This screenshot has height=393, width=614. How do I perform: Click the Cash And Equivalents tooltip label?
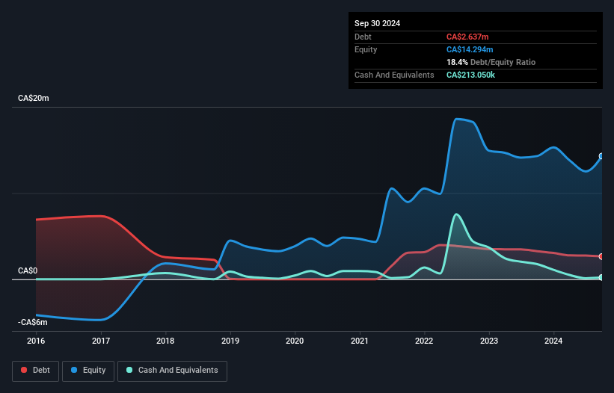pyautogui.click(x=394, y=75)
